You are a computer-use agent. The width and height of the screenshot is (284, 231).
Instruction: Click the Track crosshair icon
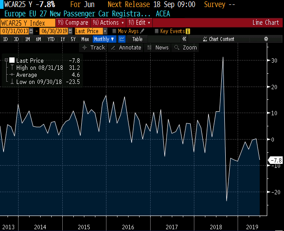click(x=85, y=48)
